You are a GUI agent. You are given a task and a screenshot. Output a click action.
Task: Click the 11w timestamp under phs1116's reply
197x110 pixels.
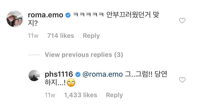50,95
